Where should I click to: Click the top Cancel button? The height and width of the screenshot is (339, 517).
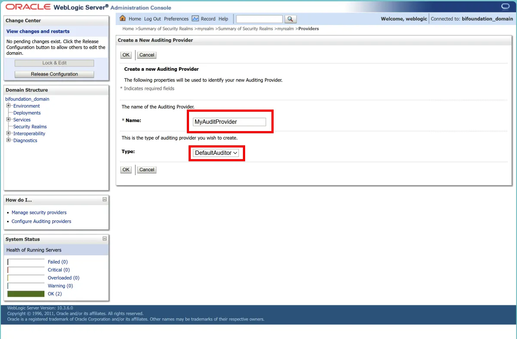(147, 55)
